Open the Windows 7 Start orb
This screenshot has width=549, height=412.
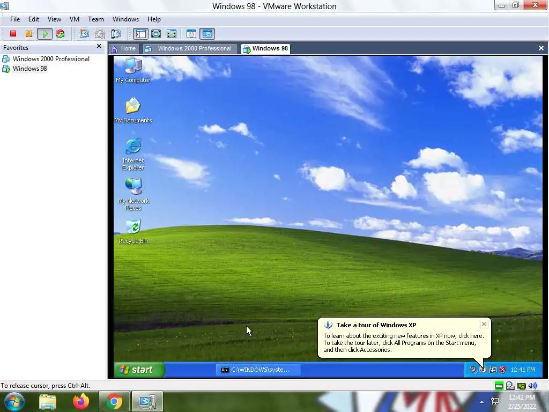14,401
